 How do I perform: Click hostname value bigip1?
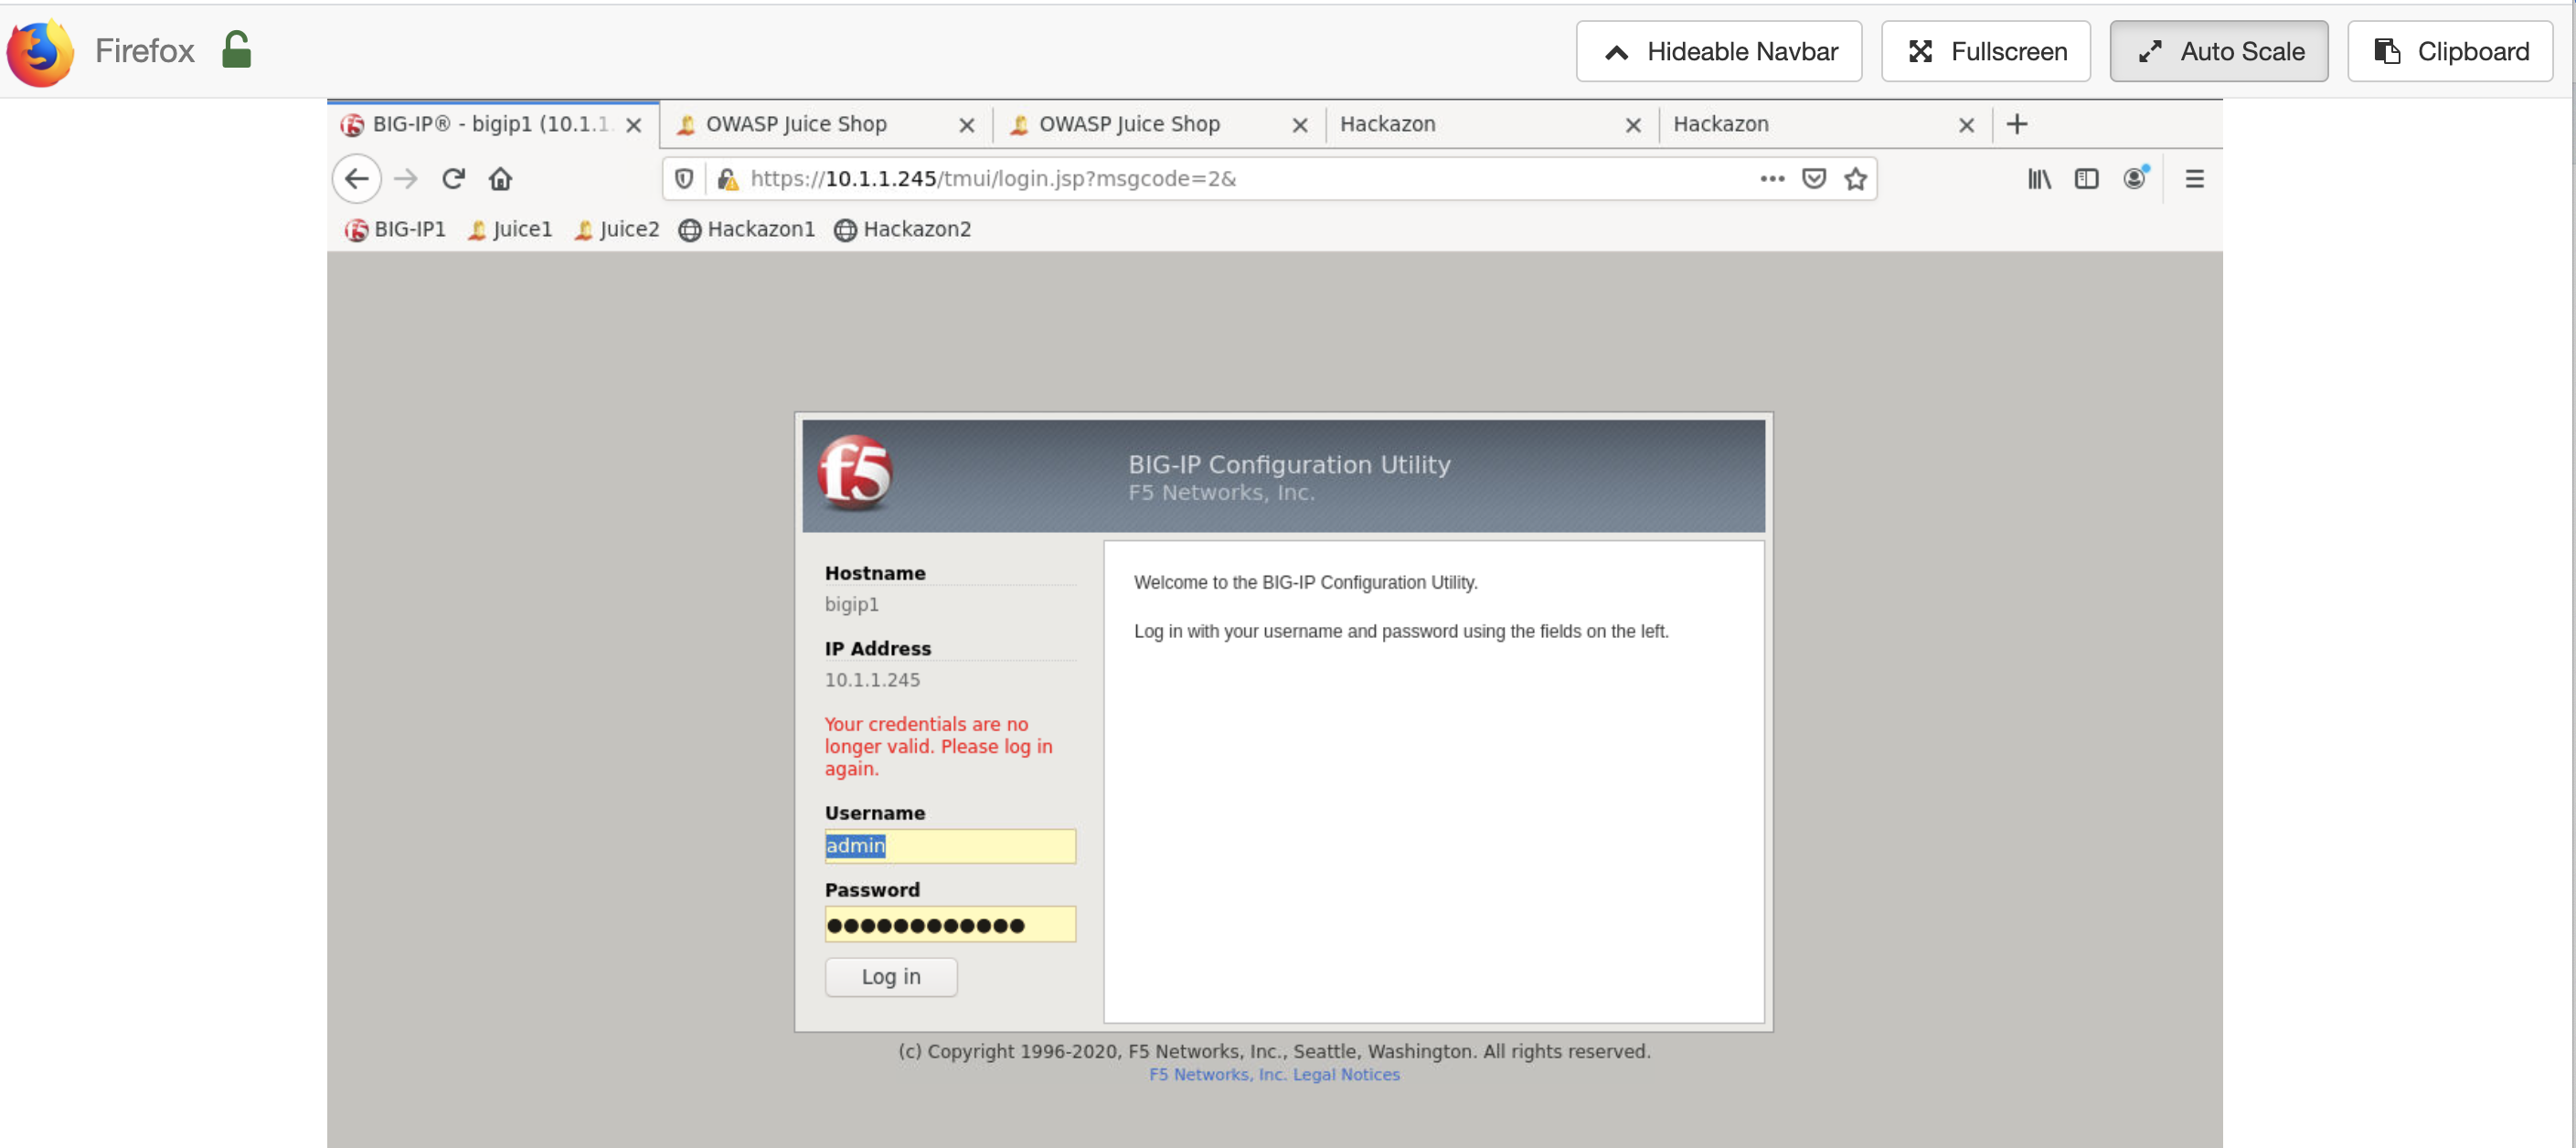tap(851, 604)
